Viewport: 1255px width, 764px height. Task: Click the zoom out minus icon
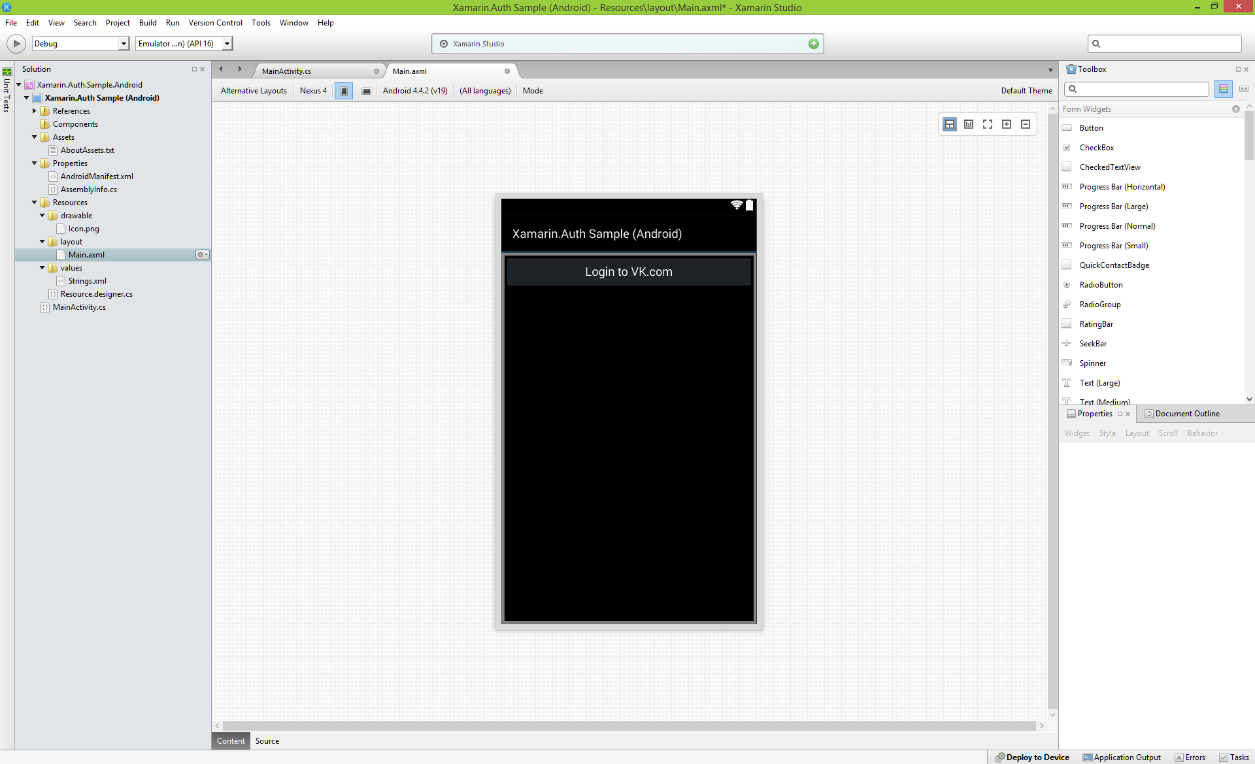[x=1026, y=124]
